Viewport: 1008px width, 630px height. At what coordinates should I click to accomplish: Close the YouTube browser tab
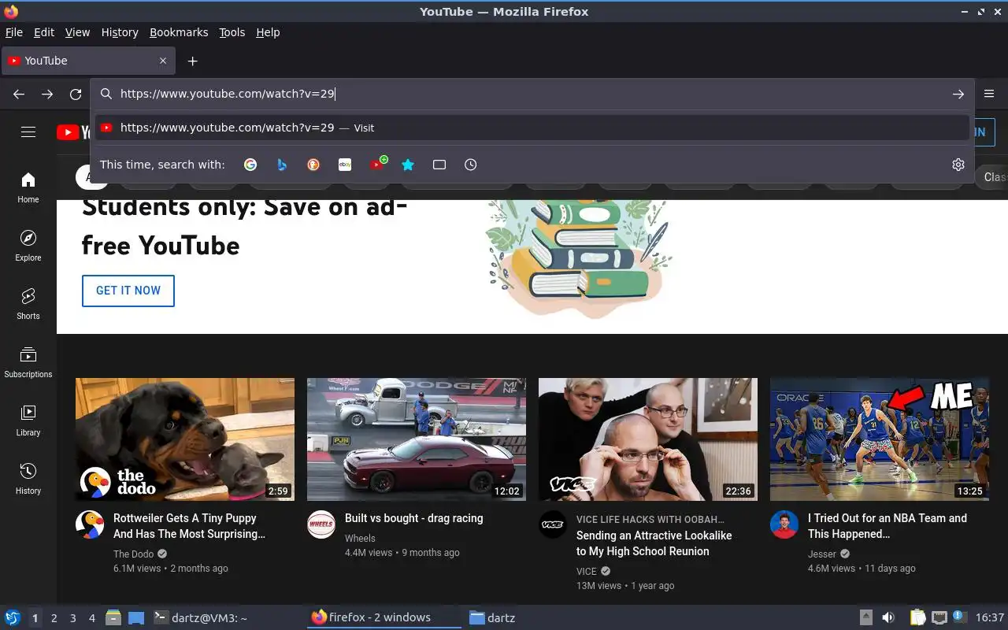point(163,61)
